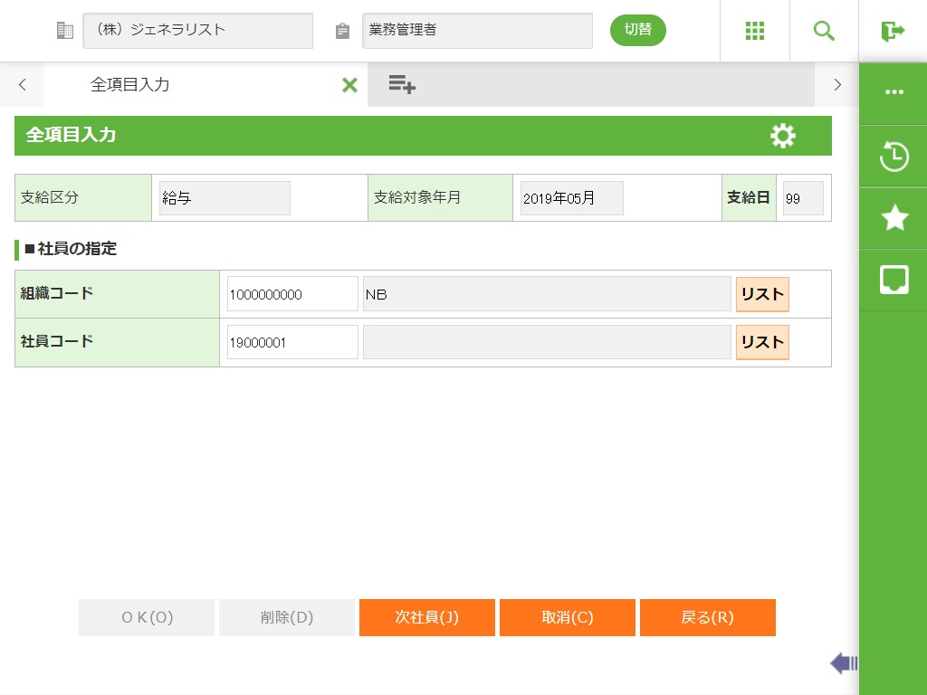Screen dimensions: 927x695
Task: Click the 次社員(J) button
Action: point(426,617)
